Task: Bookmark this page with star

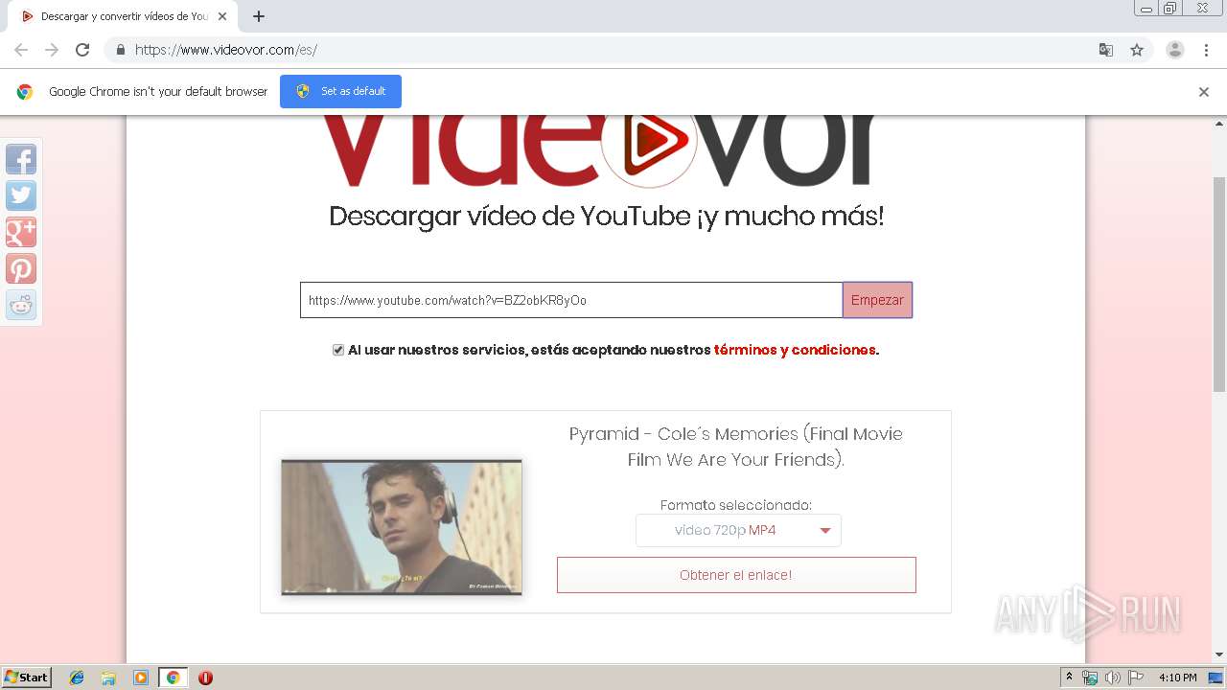Action: (x=1137, y=50)
